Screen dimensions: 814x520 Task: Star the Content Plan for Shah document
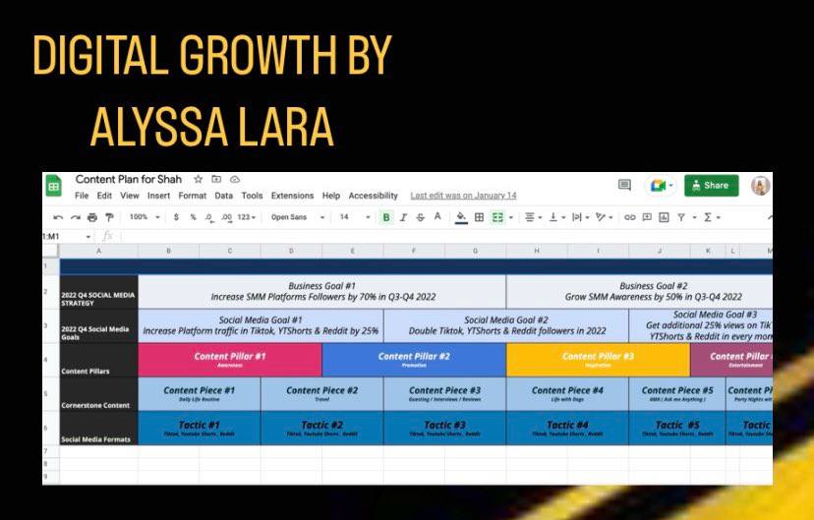[x=198, y=179]
